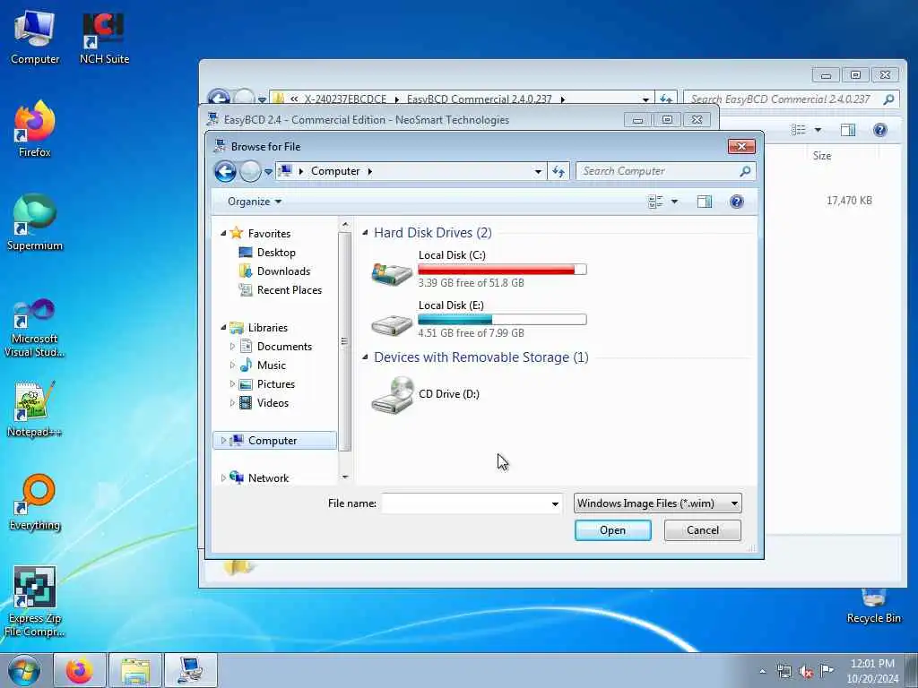Screen dimensions: 918x688
Task: Click the muted volume tray icon
Action: click(x=806, y=672)
